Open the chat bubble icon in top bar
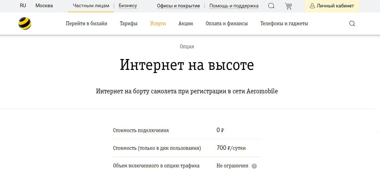The height and width of the screenshot is (182, 380). click(271, 6)
